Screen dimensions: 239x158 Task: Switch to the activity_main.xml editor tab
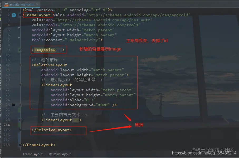pyautogui.click(x=21, y=4)
